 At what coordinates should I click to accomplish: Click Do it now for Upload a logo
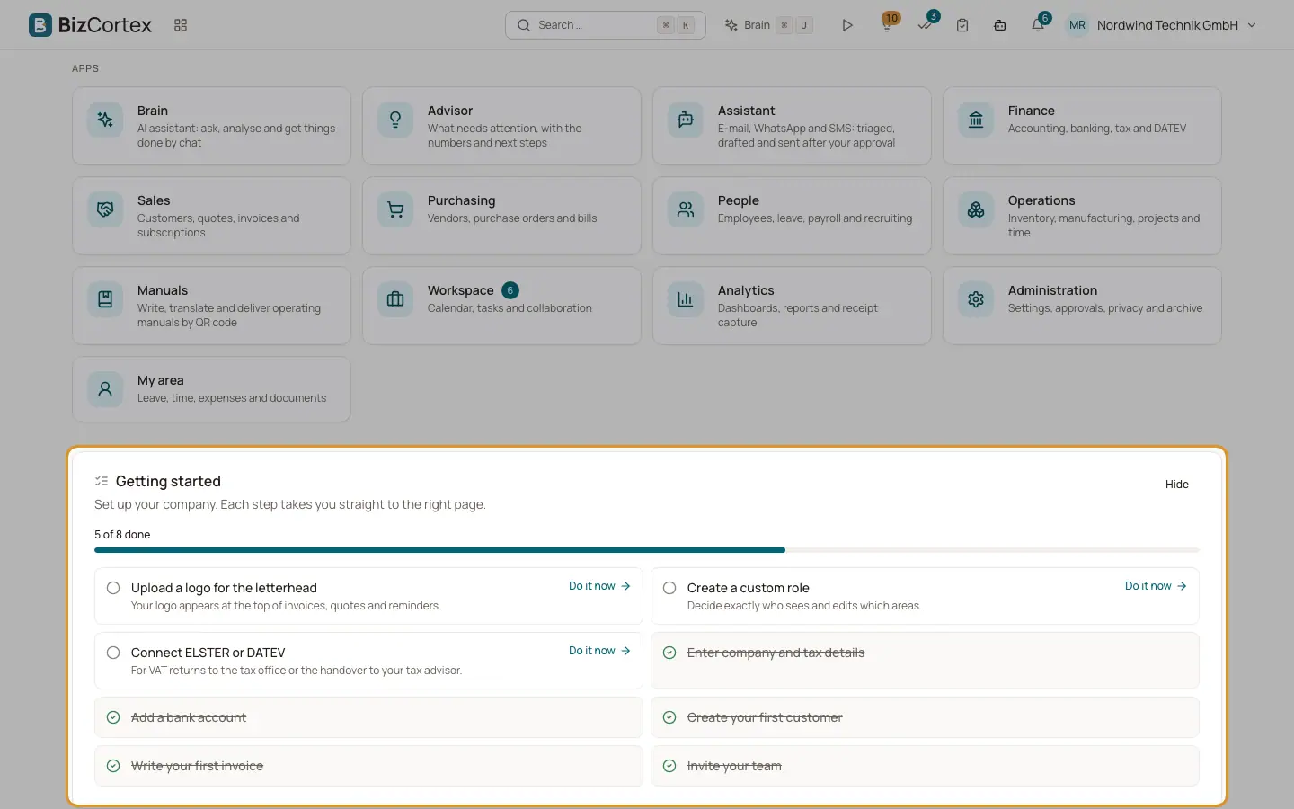pos(599,586)
